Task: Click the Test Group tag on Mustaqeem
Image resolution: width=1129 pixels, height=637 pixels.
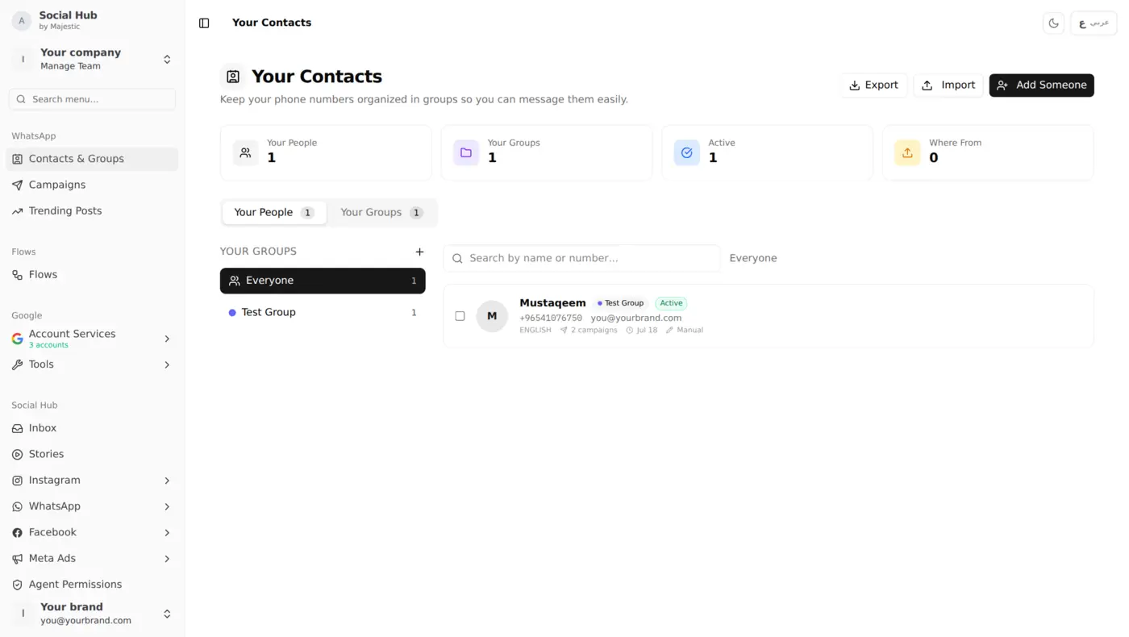Action: point(620,303)
